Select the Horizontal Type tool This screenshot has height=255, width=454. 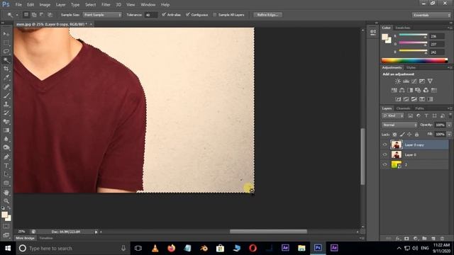pyautogui.click(x=6, y=166)
